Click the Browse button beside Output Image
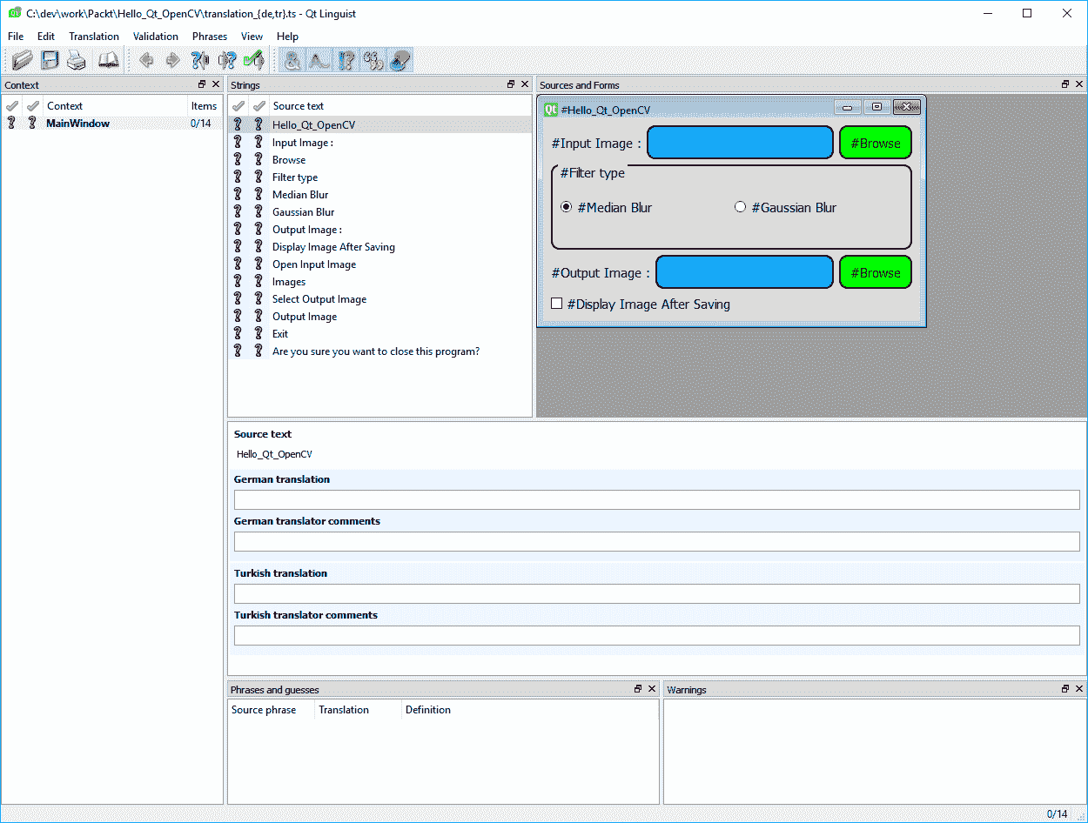Screen dimensions: 1088x823 coord(875,272)
